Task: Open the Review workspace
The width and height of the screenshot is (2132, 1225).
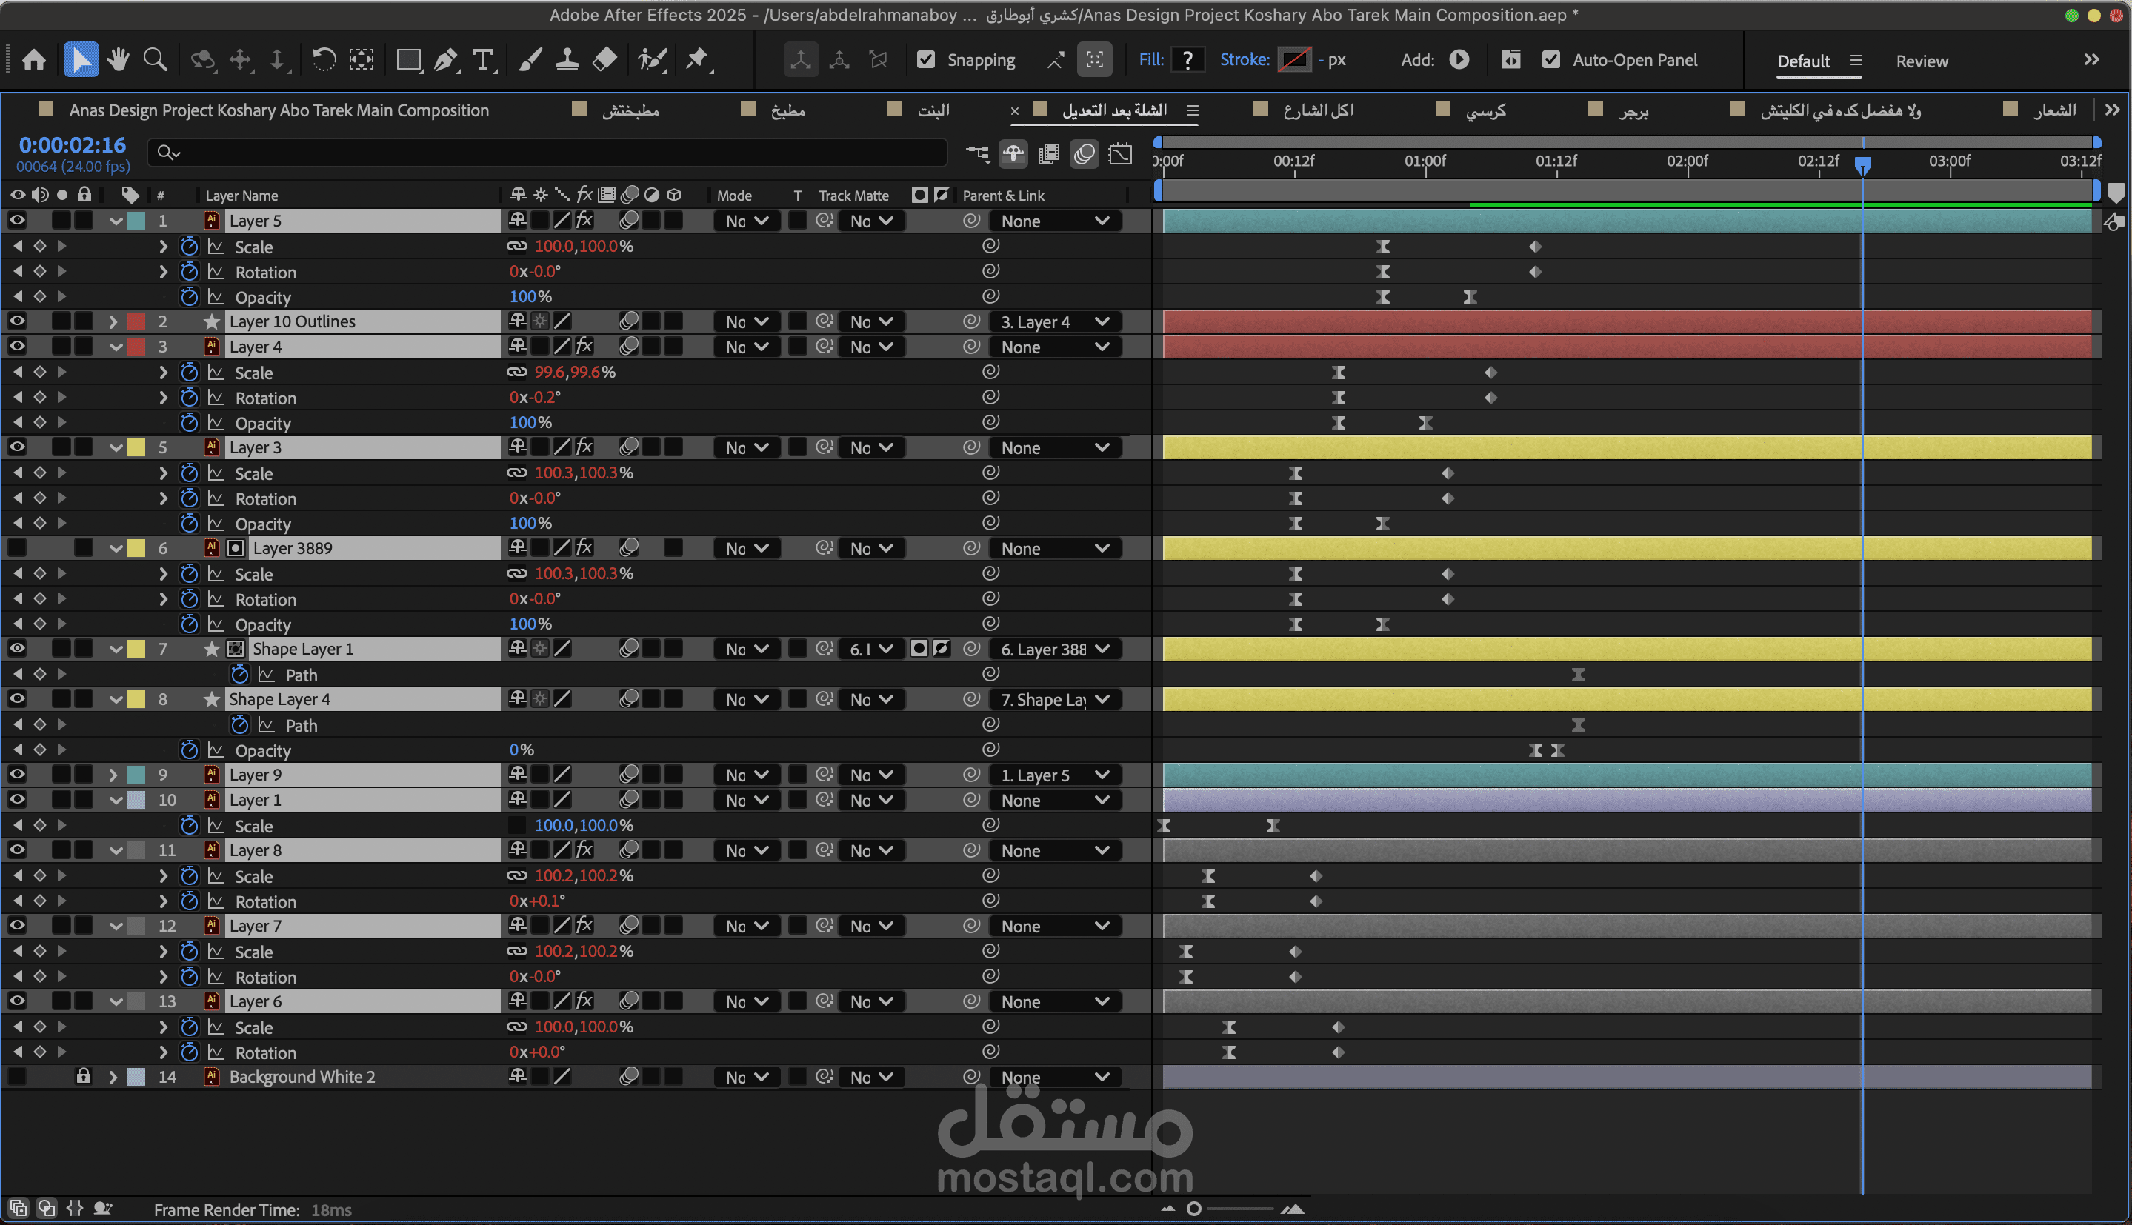Action: (1921, 61)
